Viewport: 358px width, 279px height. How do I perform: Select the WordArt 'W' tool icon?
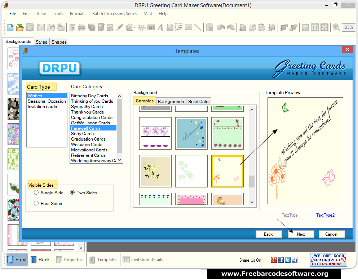[x=142, y=28]
